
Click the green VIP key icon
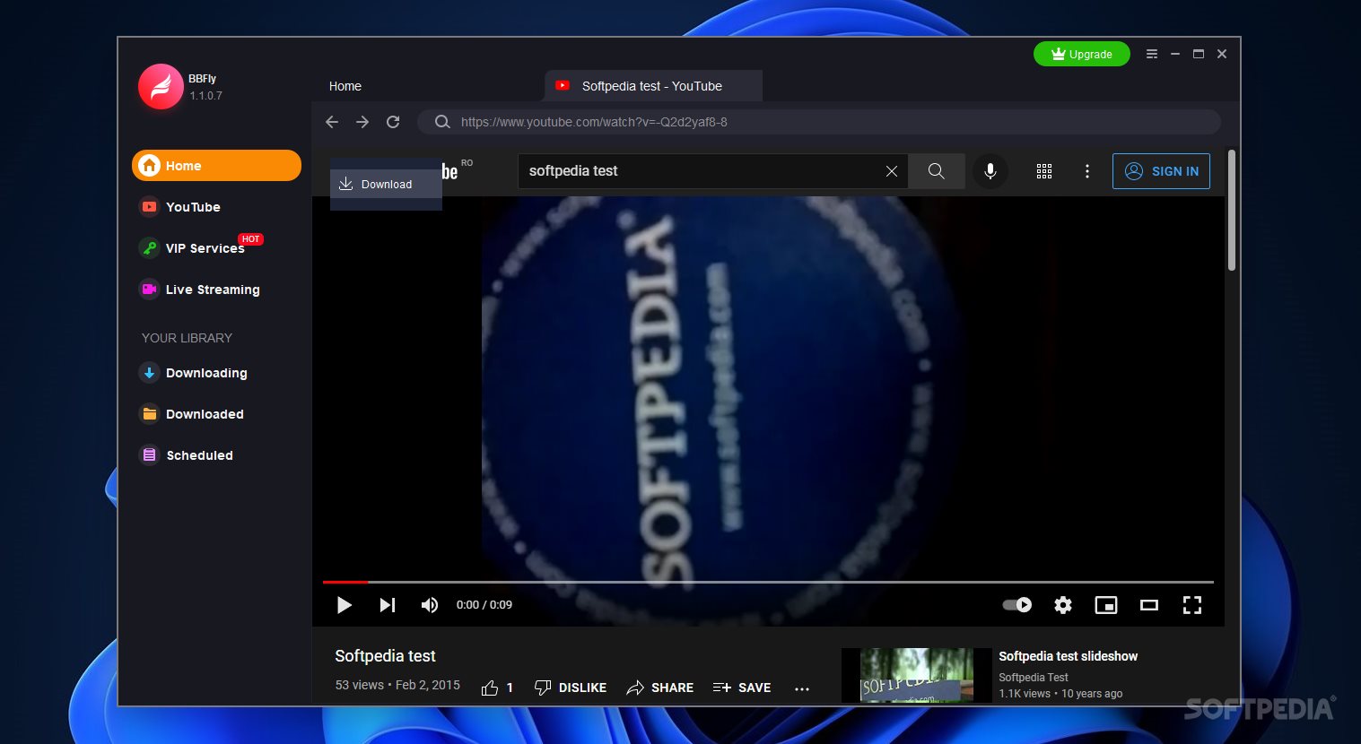(x=150, y=248)
